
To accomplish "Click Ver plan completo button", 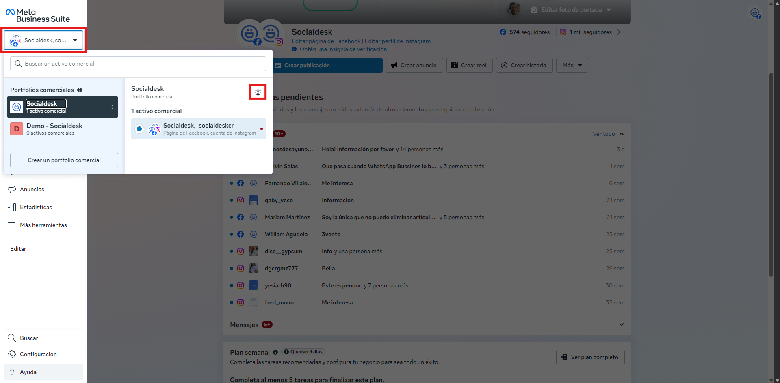I will 590,357.
